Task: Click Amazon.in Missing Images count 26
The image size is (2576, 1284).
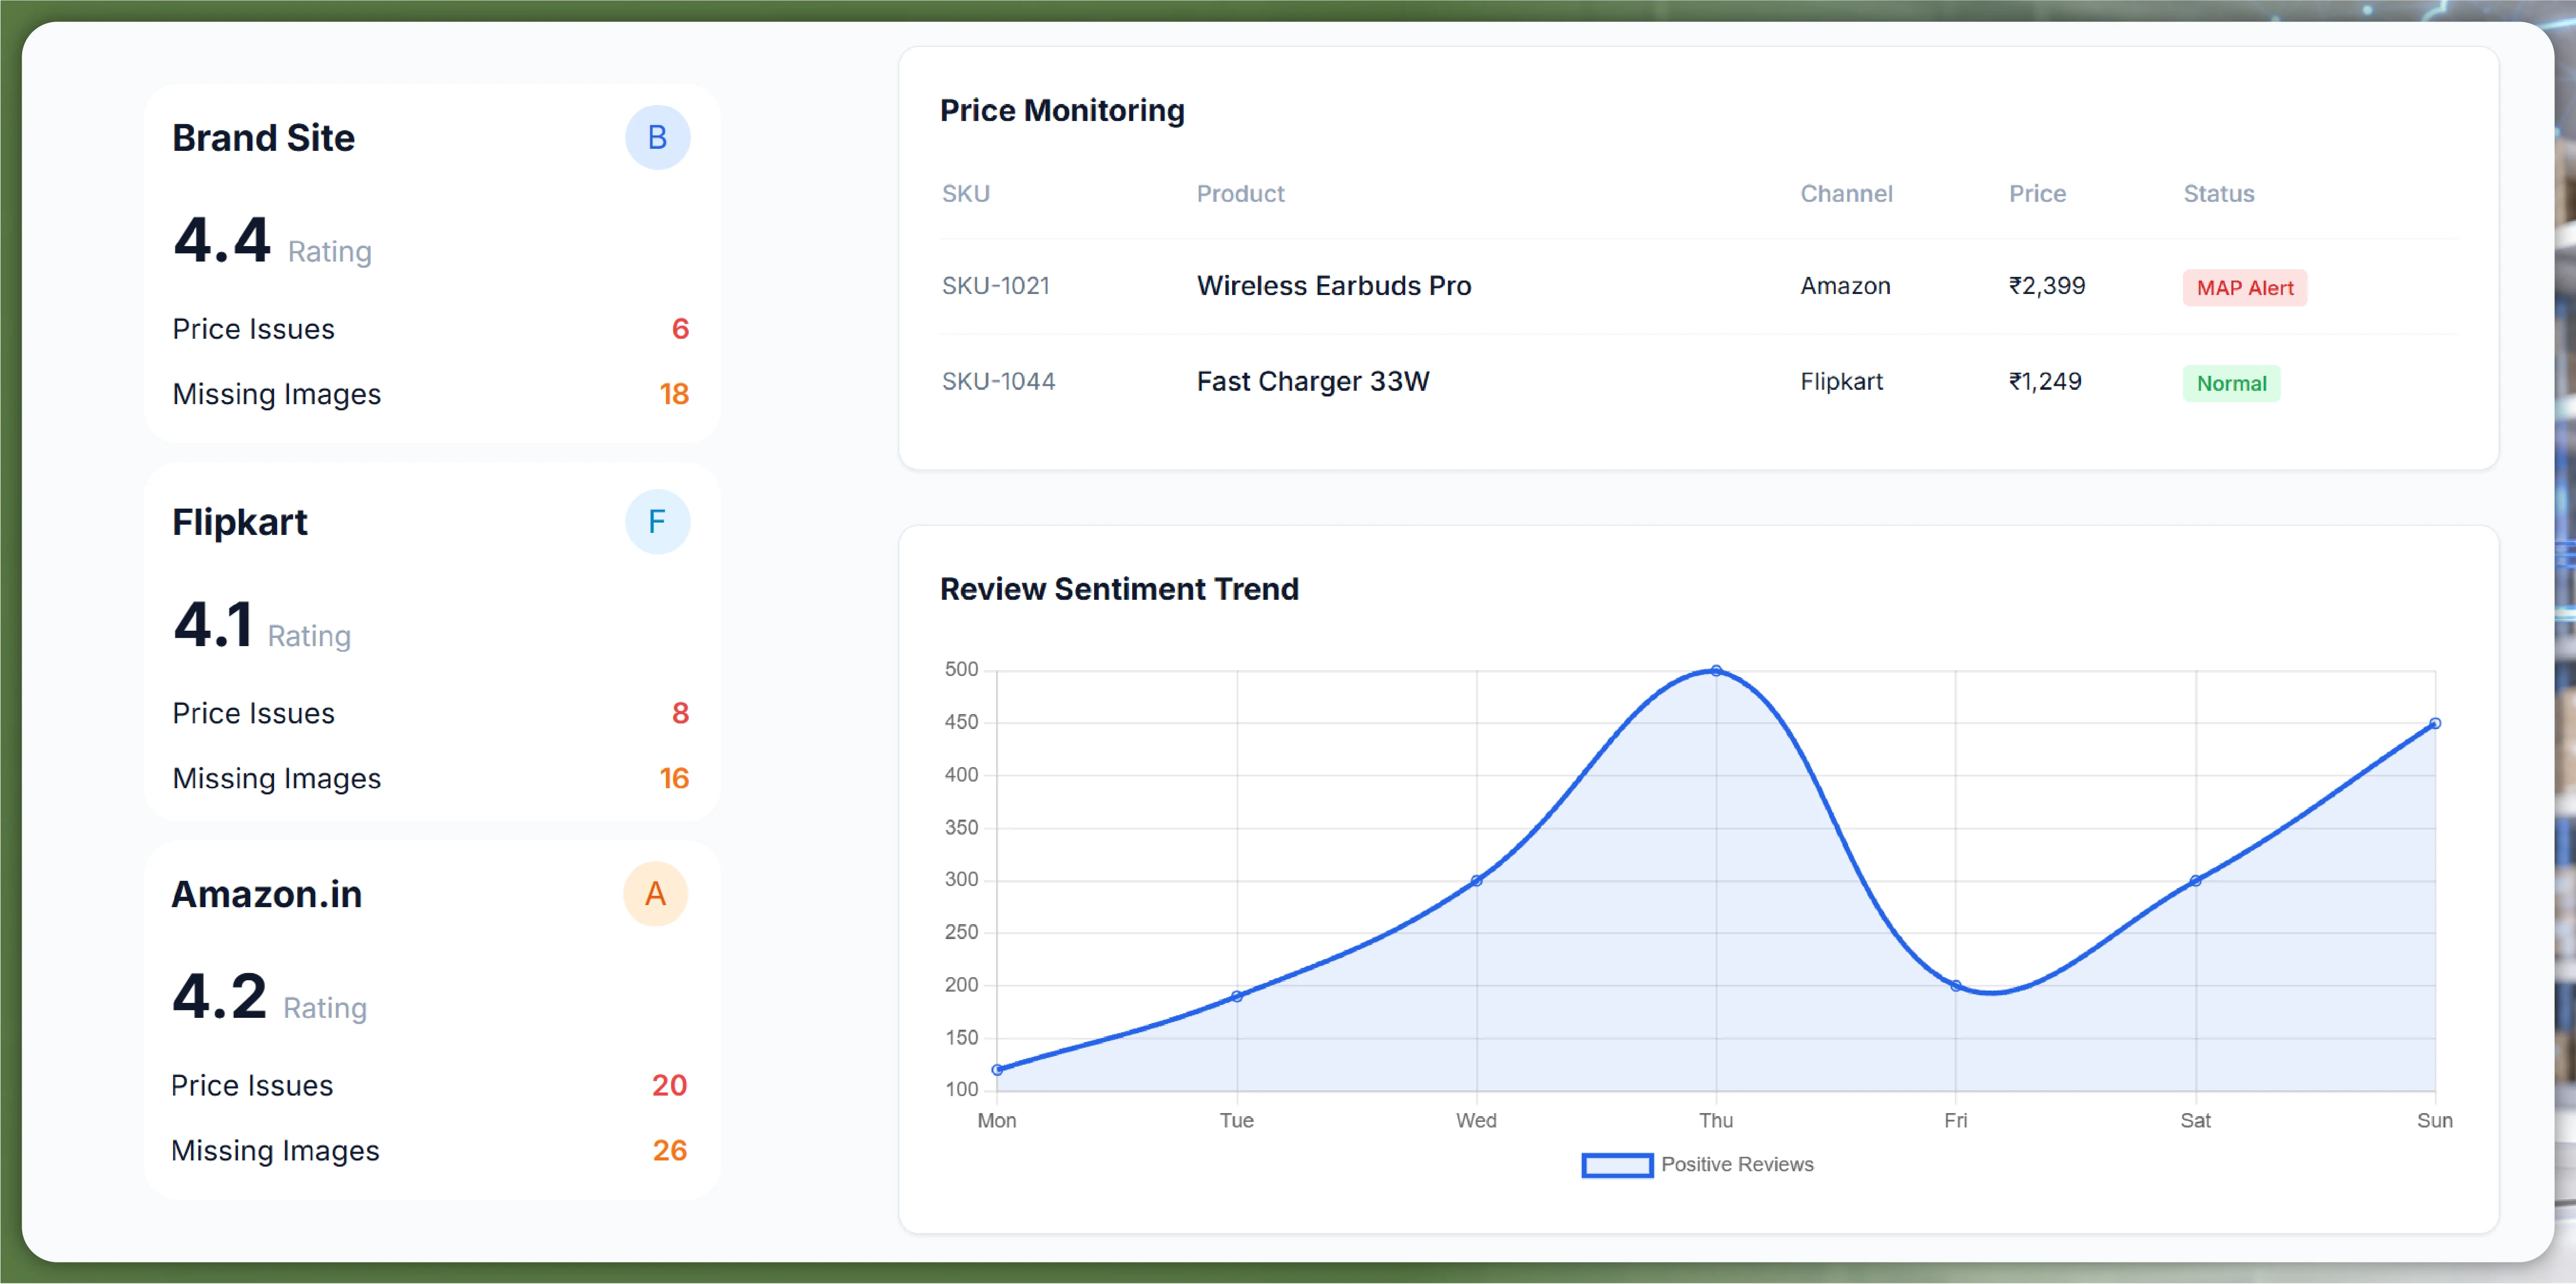Action: pos(669,1150)
